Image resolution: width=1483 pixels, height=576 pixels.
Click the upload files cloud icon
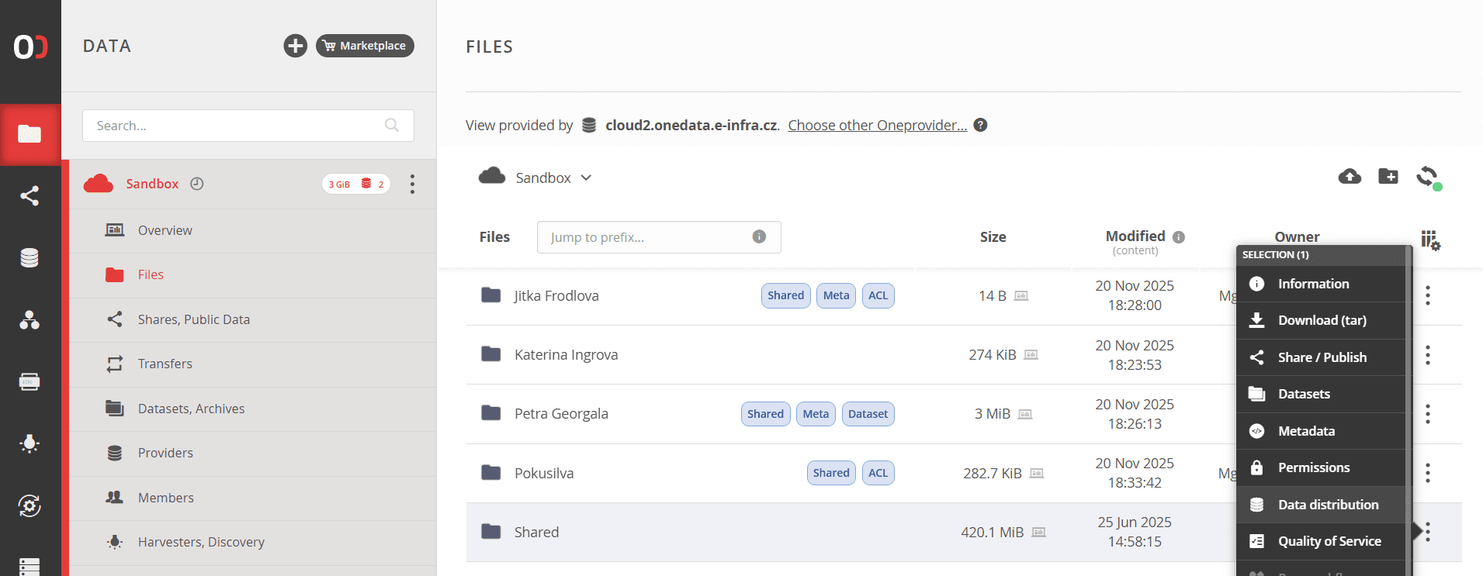click(1350, 177)
